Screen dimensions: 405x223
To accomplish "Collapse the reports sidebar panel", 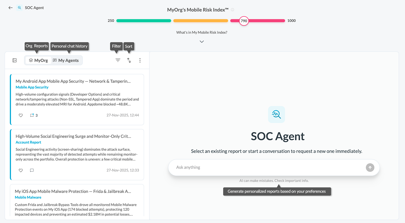I will pyautogui.click(x=15, y=60).
